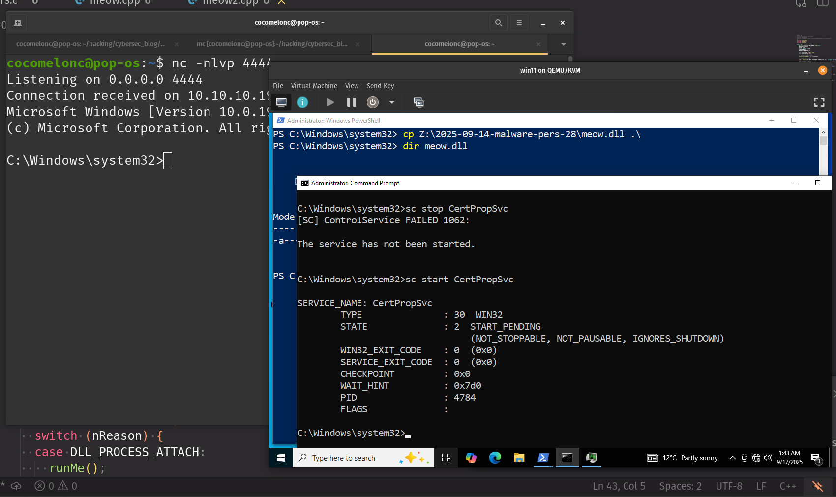Show the VM graphical console monitor icon
836x497 pixels.
pos(281,102)
